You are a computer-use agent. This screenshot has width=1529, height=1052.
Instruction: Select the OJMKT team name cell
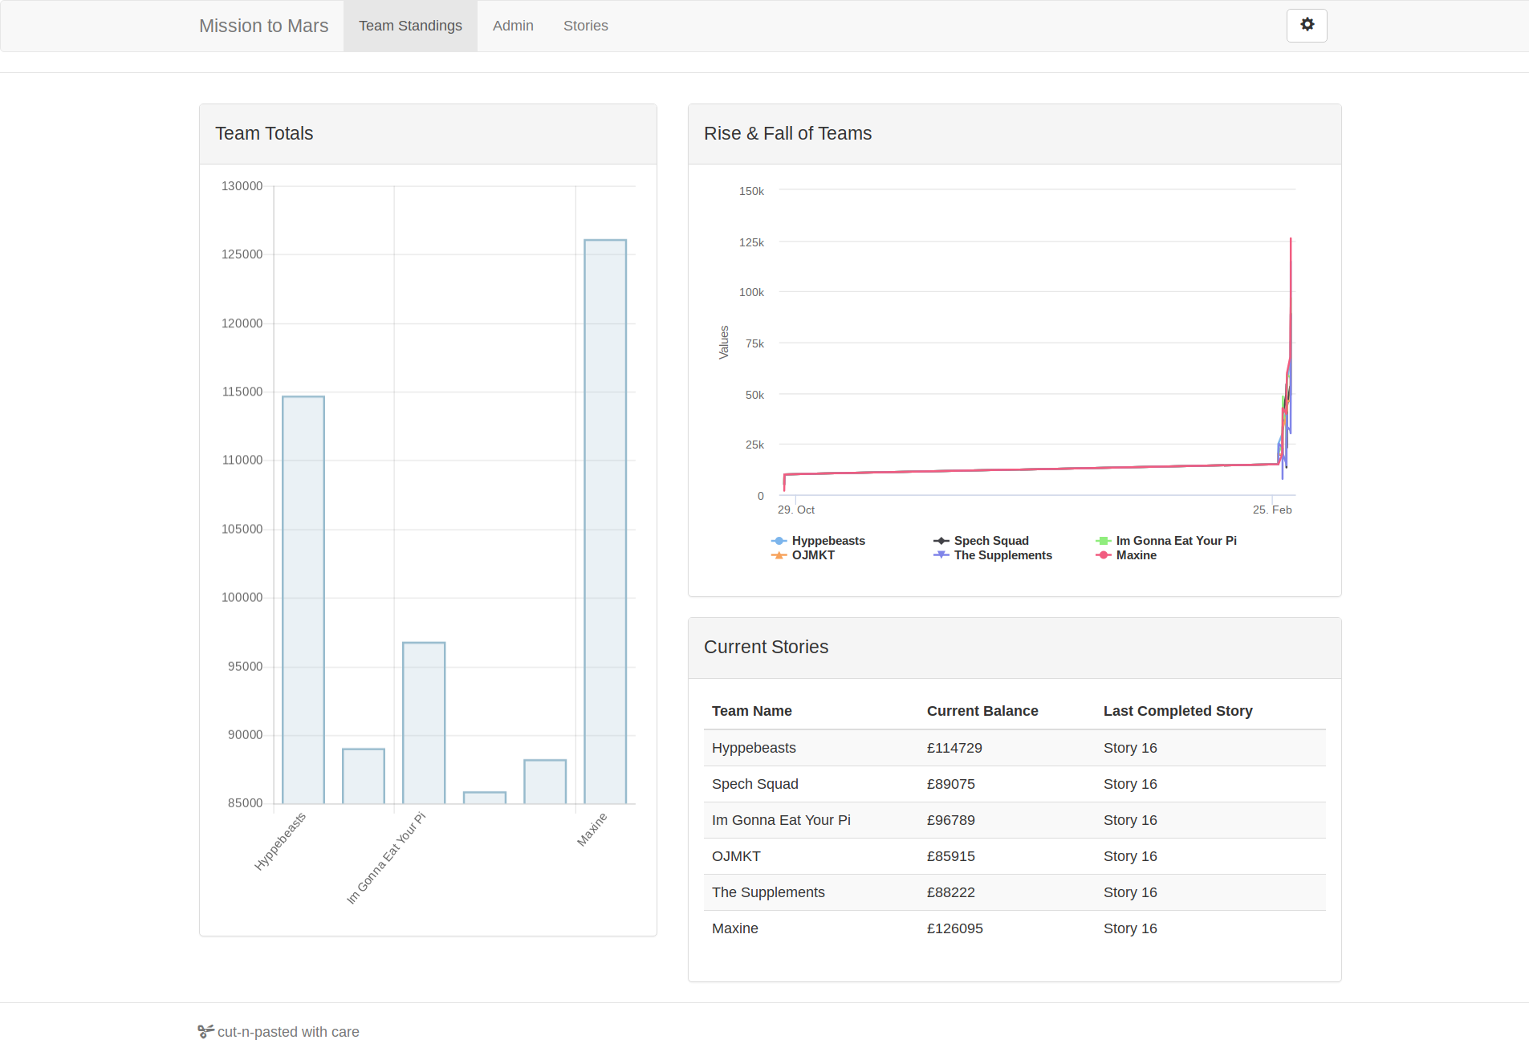[x=736, y=856]
